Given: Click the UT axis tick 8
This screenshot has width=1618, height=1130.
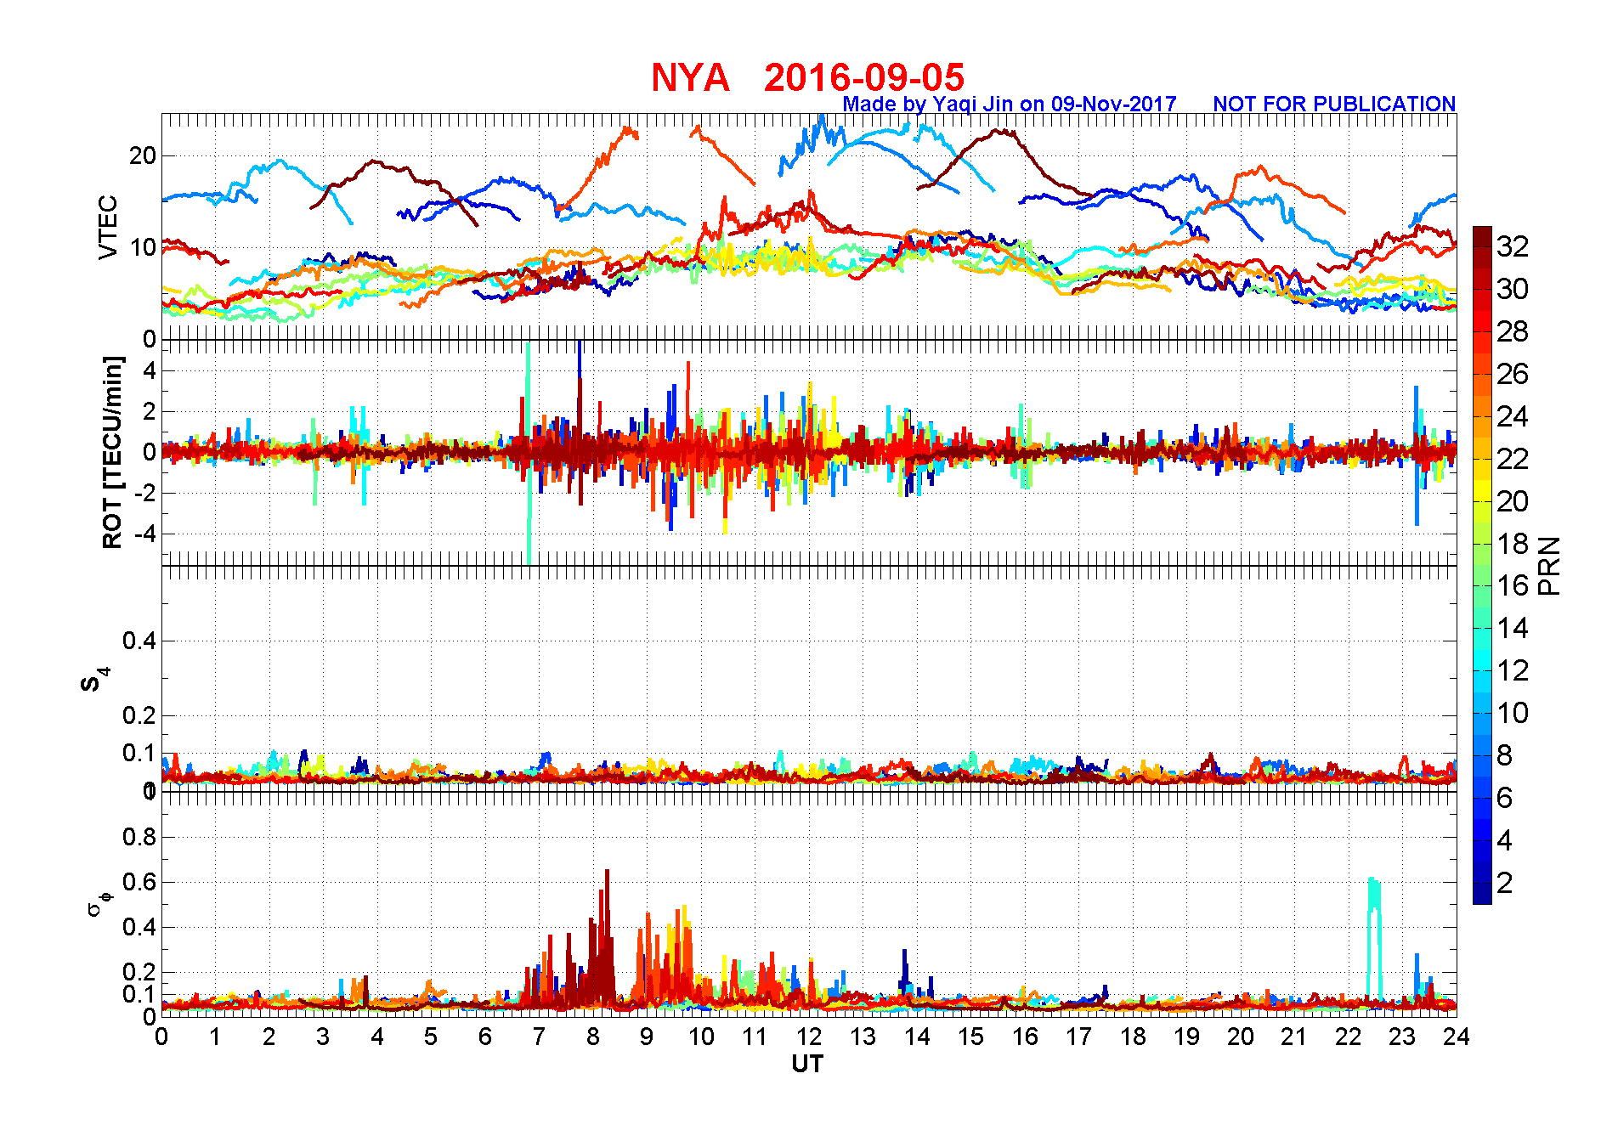Looking at the screenshot, I should (593, 1037).
